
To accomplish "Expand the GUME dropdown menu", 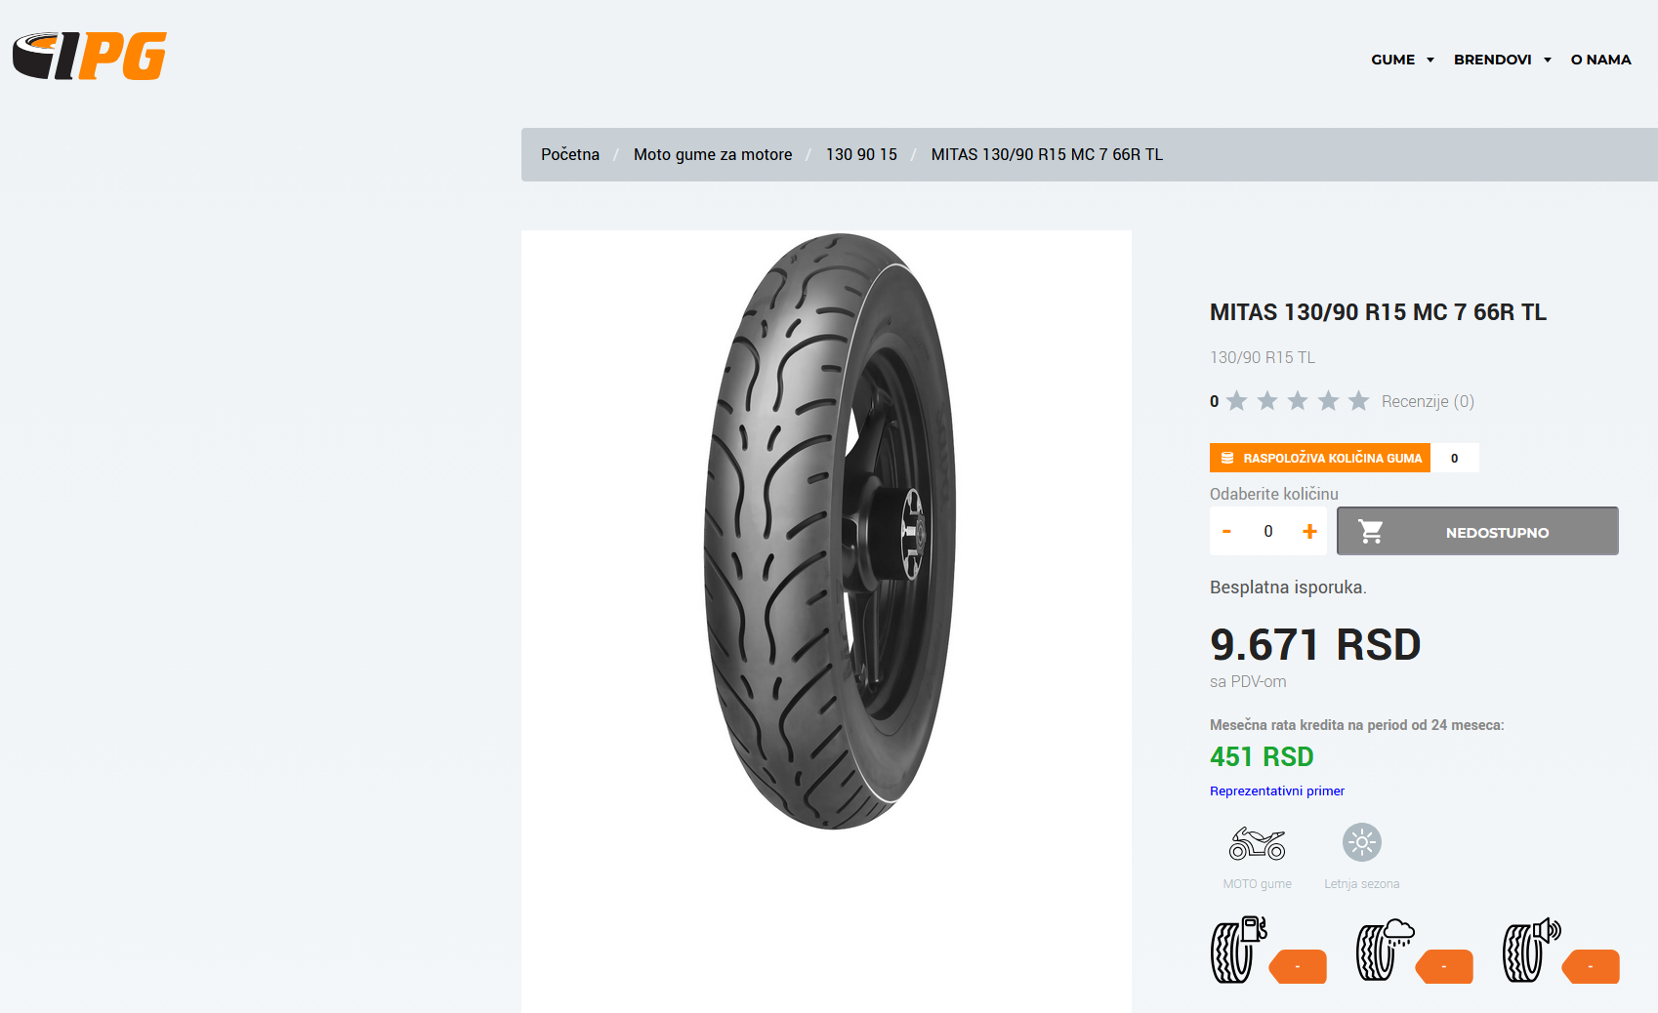I will 1402,60.
